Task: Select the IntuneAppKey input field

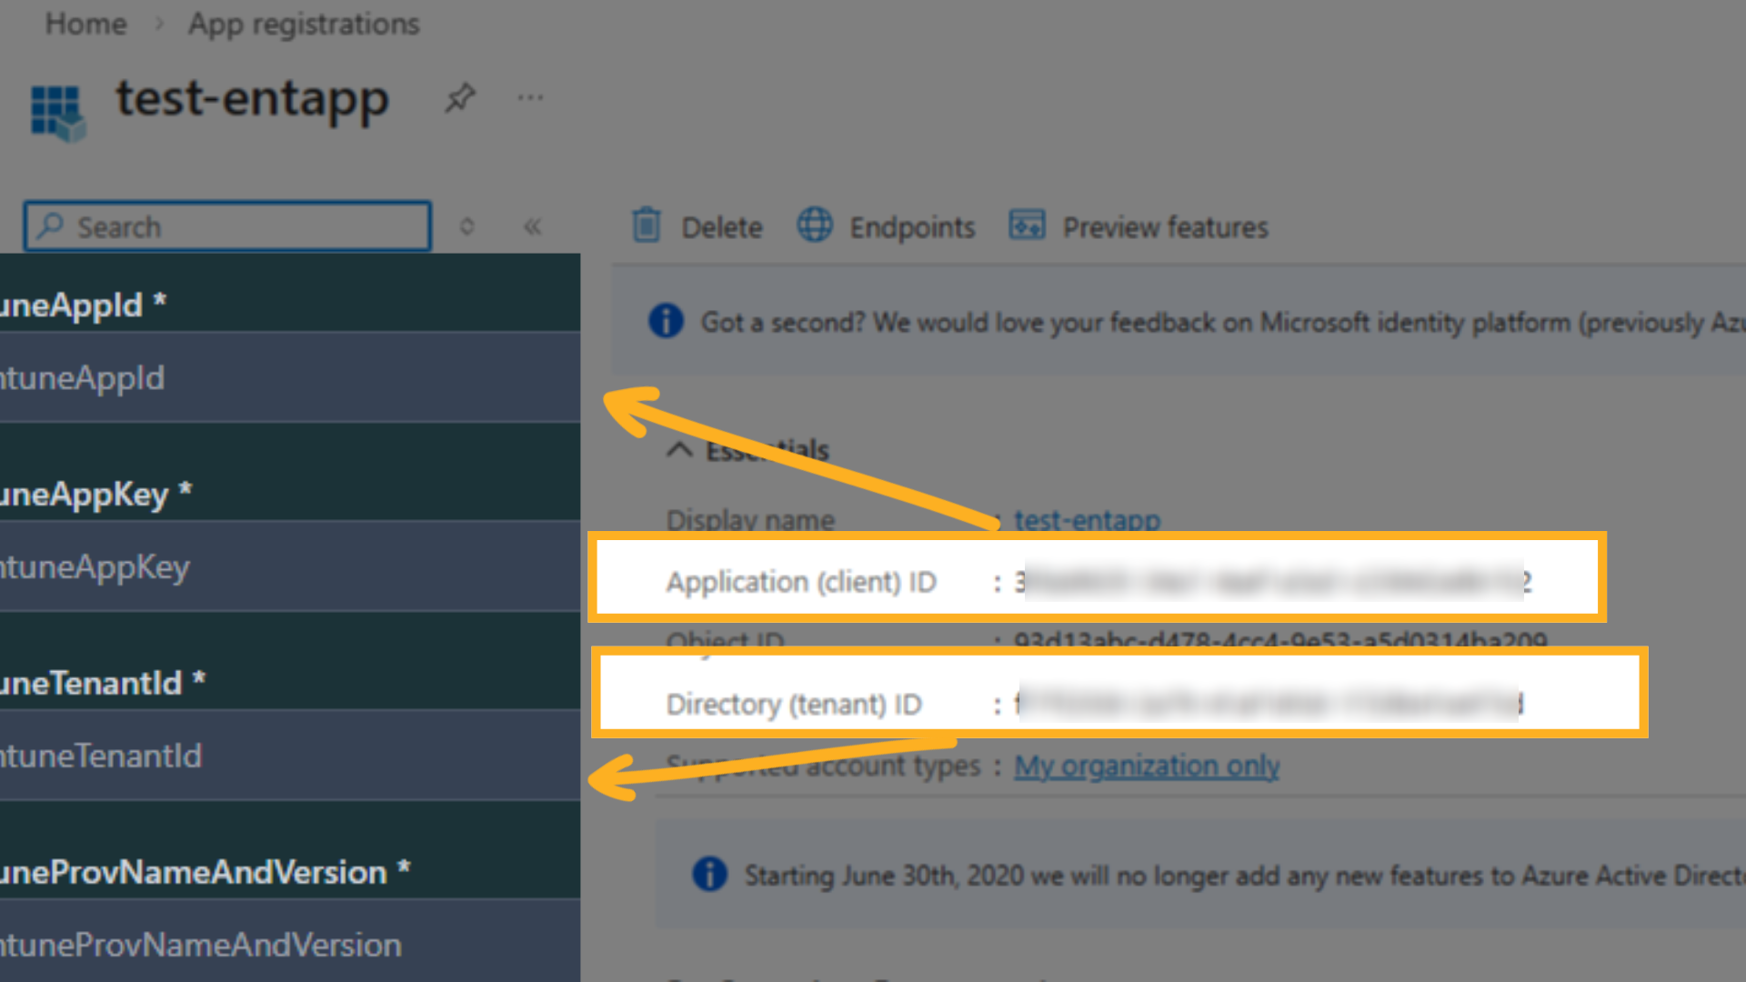Action: click(x=273, y=566)
